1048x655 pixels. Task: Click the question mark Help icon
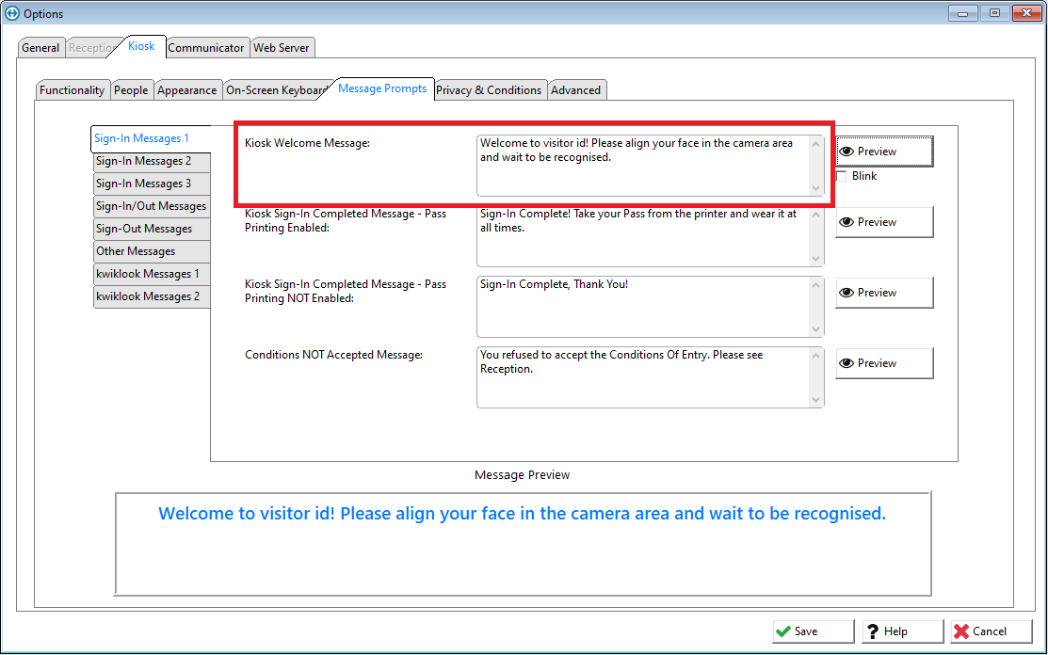873,631
